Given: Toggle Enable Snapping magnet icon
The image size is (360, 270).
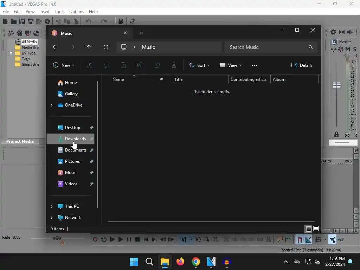Looking at the screenshot, I should [300, 240].
